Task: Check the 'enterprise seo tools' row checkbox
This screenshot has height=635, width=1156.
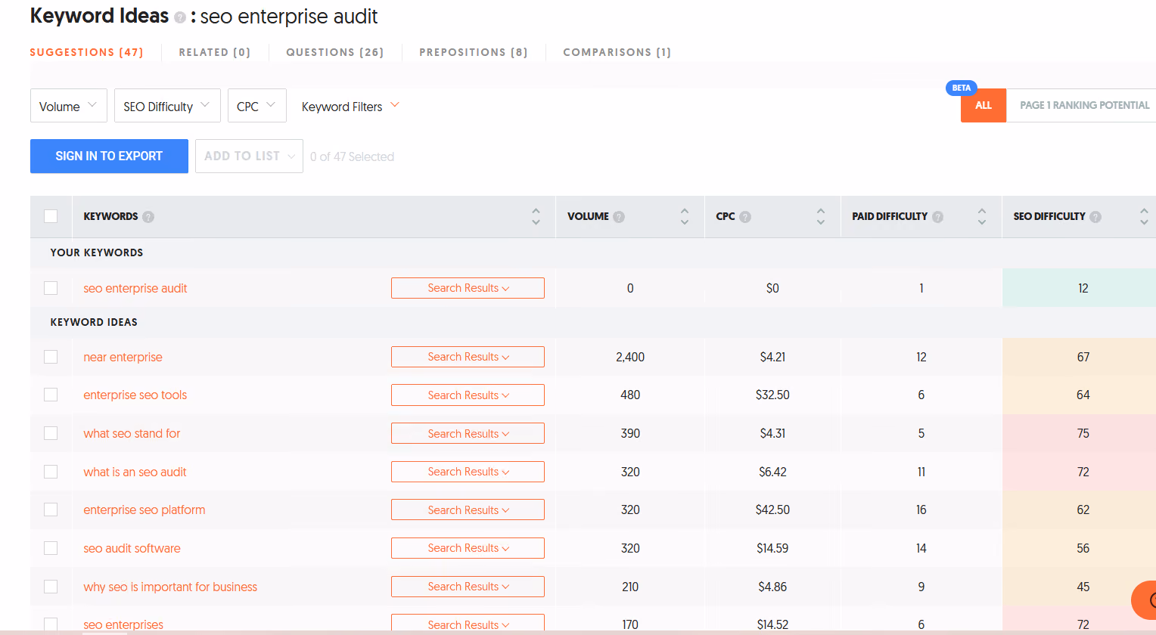Action: (51, 395)
